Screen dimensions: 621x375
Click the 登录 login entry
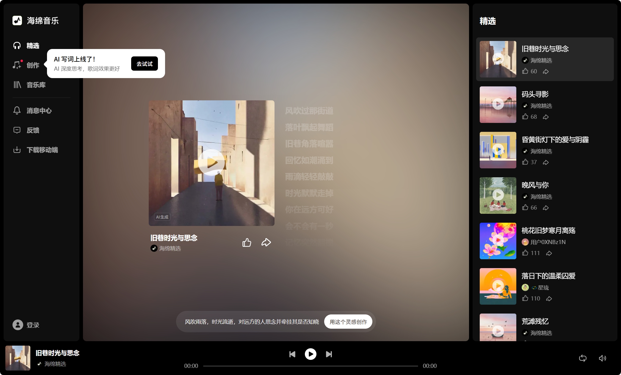tap(26, 325)
